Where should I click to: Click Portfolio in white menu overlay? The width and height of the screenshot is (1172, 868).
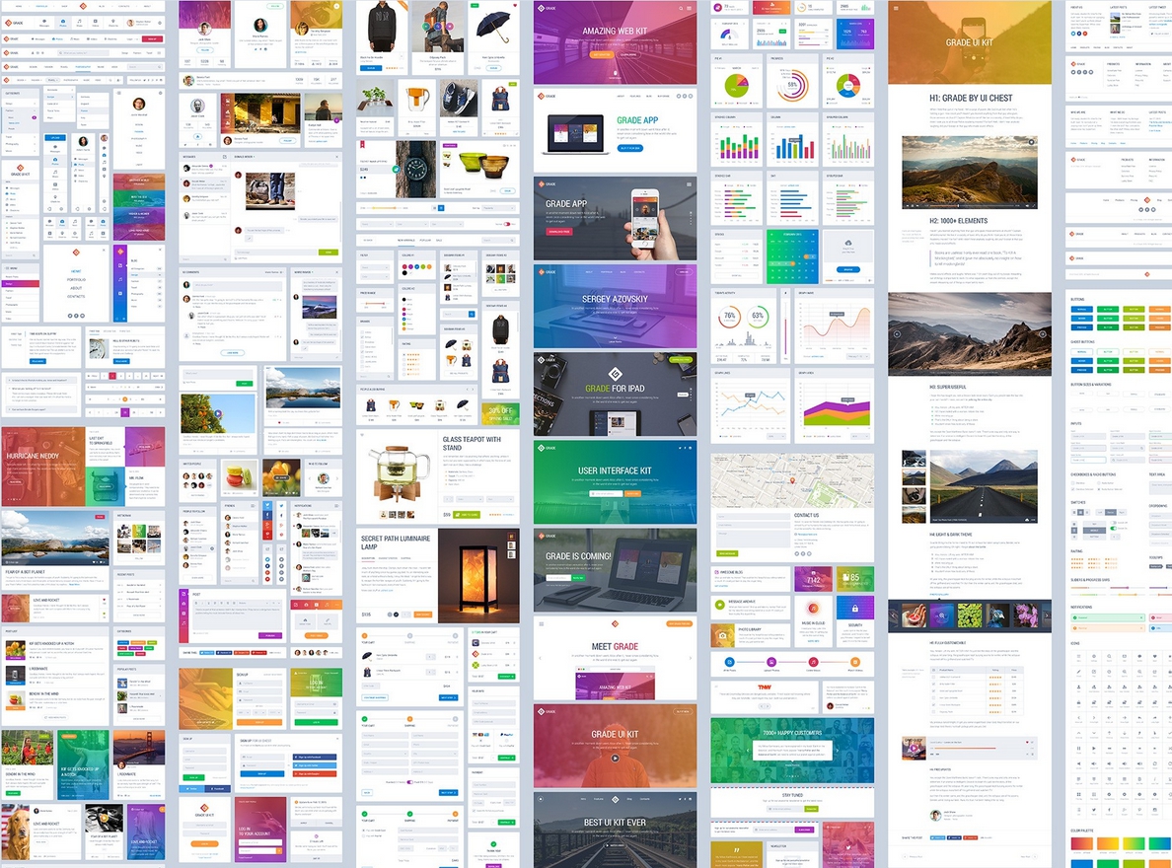pyautogui.click(x=76, y=279)
